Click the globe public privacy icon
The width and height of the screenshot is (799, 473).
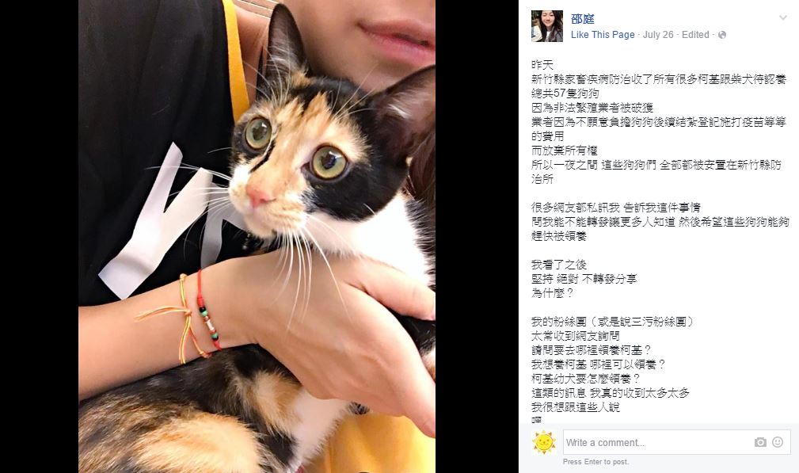721,35
